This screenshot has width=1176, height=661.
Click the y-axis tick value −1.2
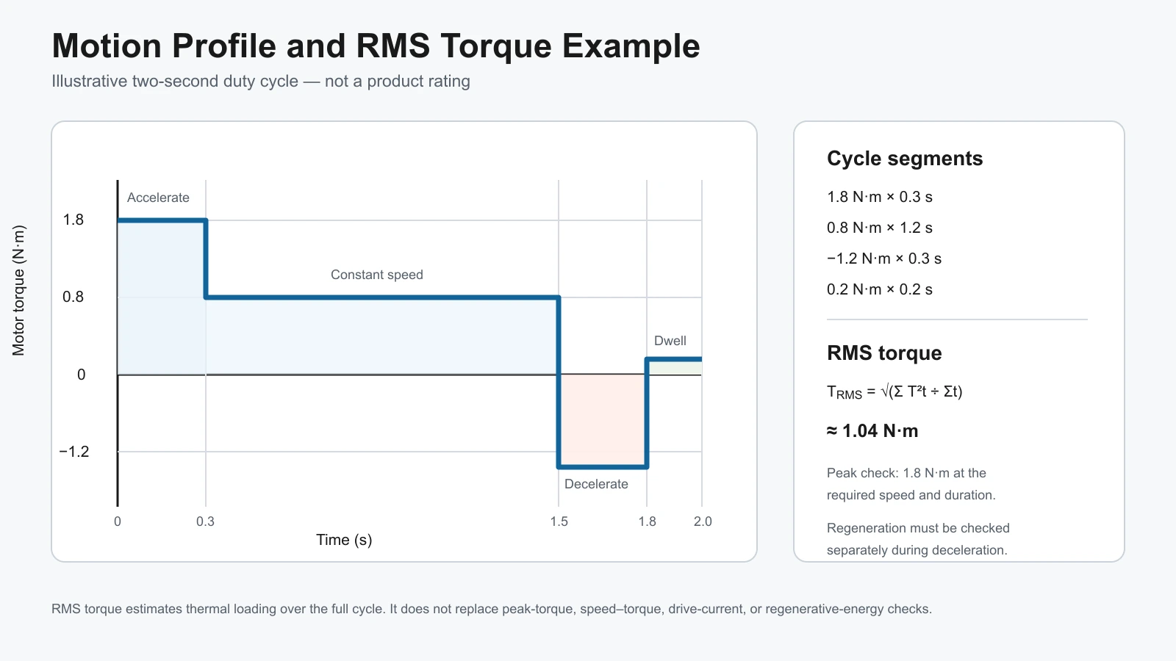tap(74, 452)
